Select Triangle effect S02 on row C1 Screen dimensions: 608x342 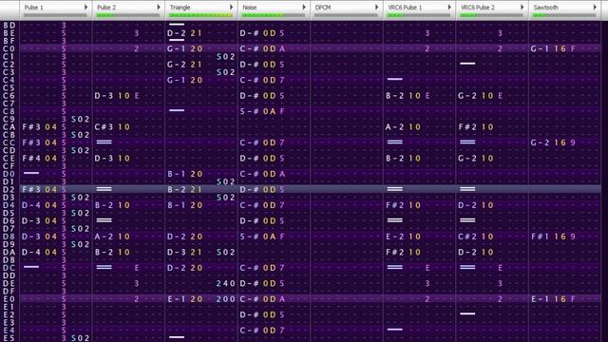point(226,57)
